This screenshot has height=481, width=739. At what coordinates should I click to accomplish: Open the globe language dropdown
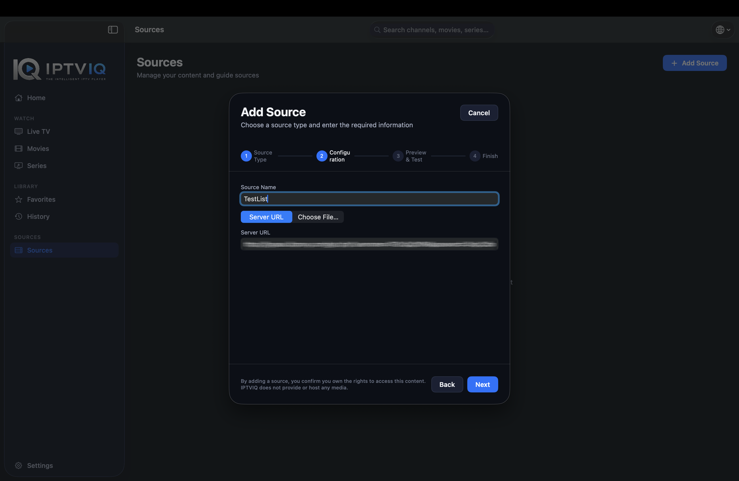pyautogui.click(x=723, y=30)
